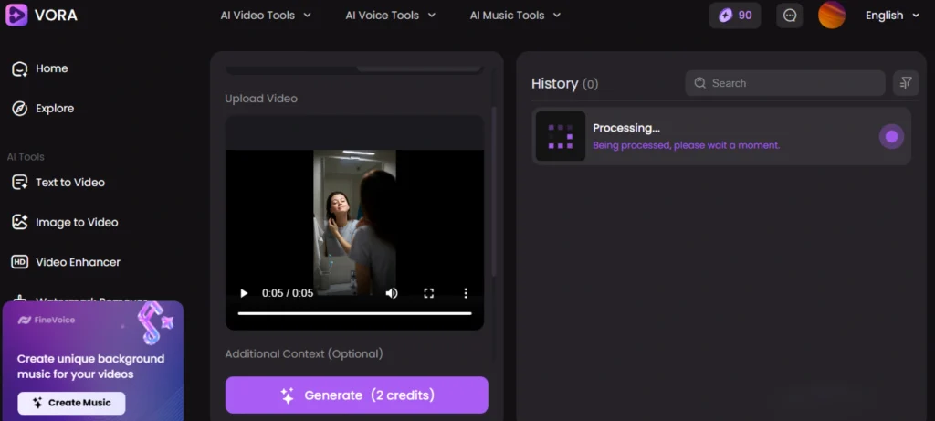The image size is (935, 421).
Task: Click the 'Upload Video' label
Action: [x=260, y=99]
